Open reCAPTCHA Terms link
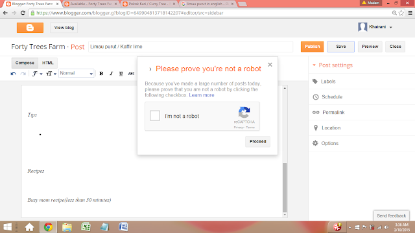 tap(250, 128)
